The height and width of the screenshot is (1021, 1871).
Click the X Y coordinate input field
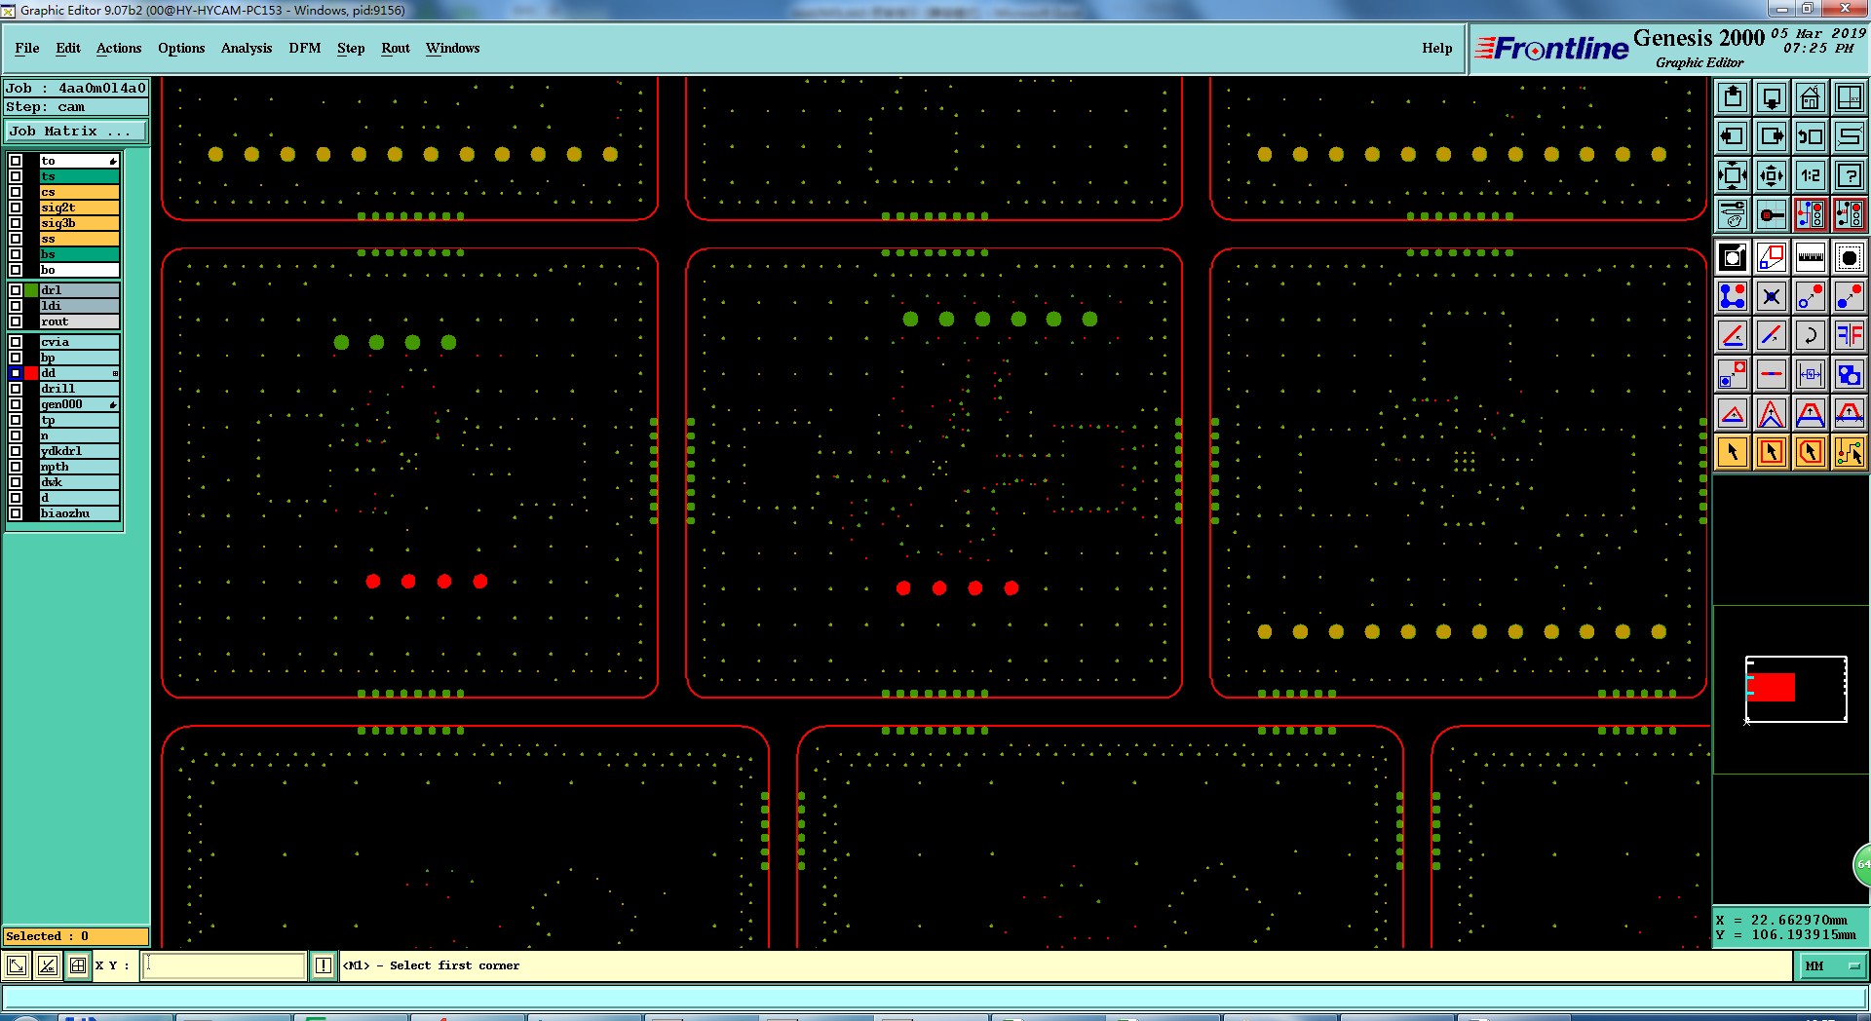point(224,965)
